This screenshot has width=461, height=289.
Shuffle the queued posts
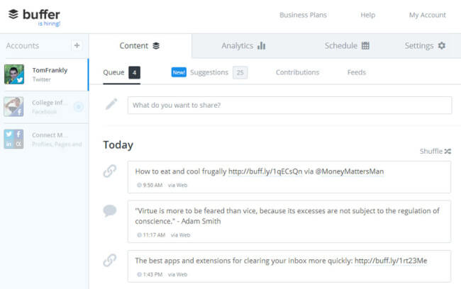[x=435, y=152]
